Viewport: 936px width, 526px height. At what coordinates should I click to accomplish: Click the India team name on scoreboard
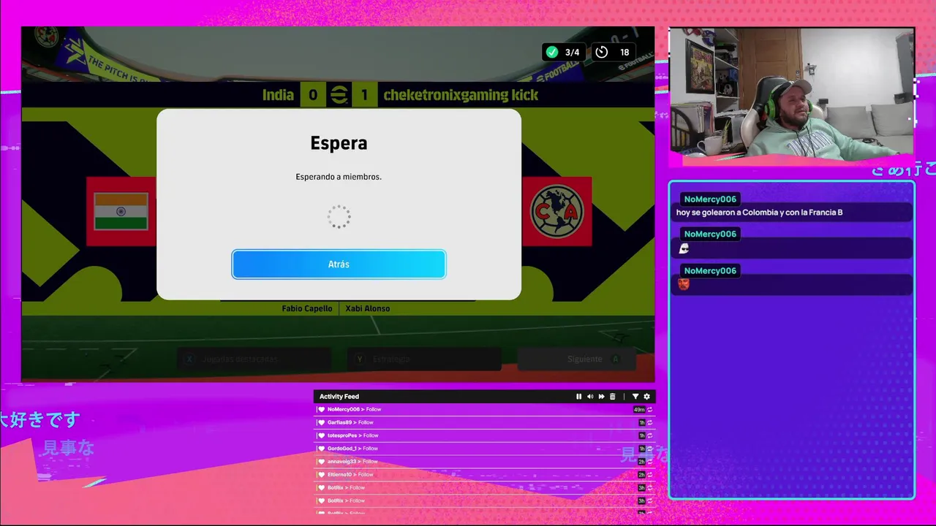[x=278, y=95]
